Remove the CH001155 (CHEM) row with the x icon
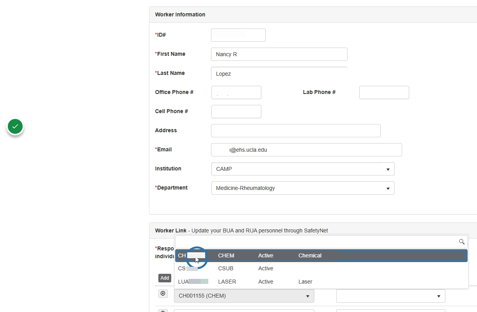 pos(163,293)
